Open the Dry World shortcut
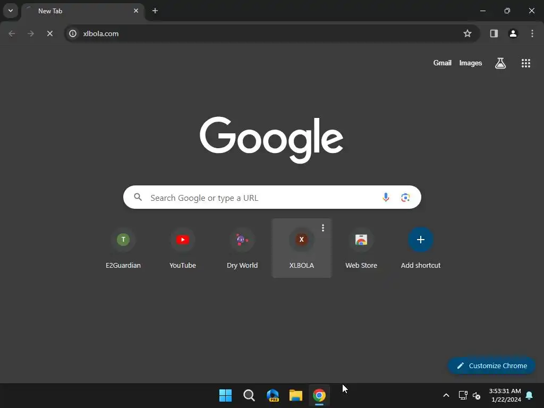Image resolution: width=544 pixels, height=408 pixels. click(242, 249)
